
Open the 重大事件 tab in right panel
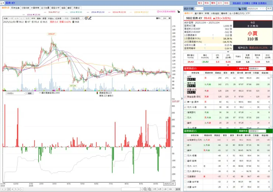199,13
